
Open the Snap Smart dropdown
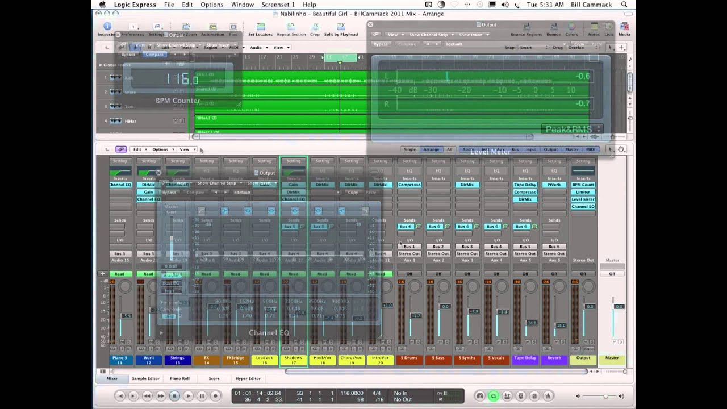click(533, 48)
